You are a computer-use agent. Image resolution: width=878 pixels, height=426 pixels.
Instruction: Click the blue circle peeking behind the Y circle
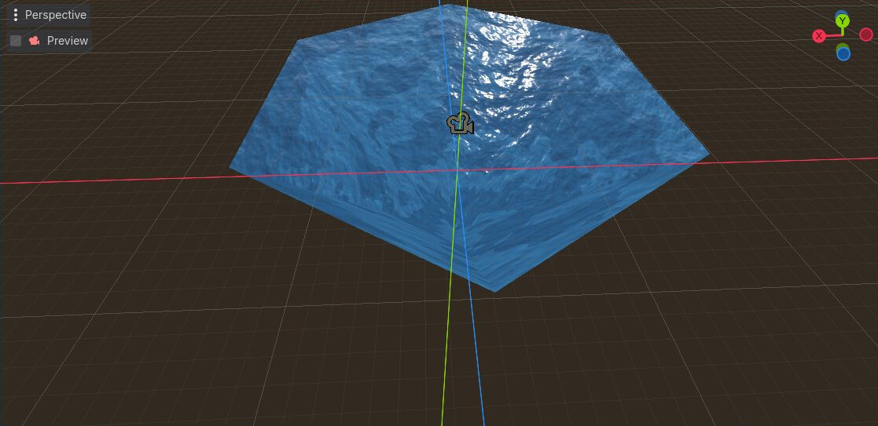(843, 13)
